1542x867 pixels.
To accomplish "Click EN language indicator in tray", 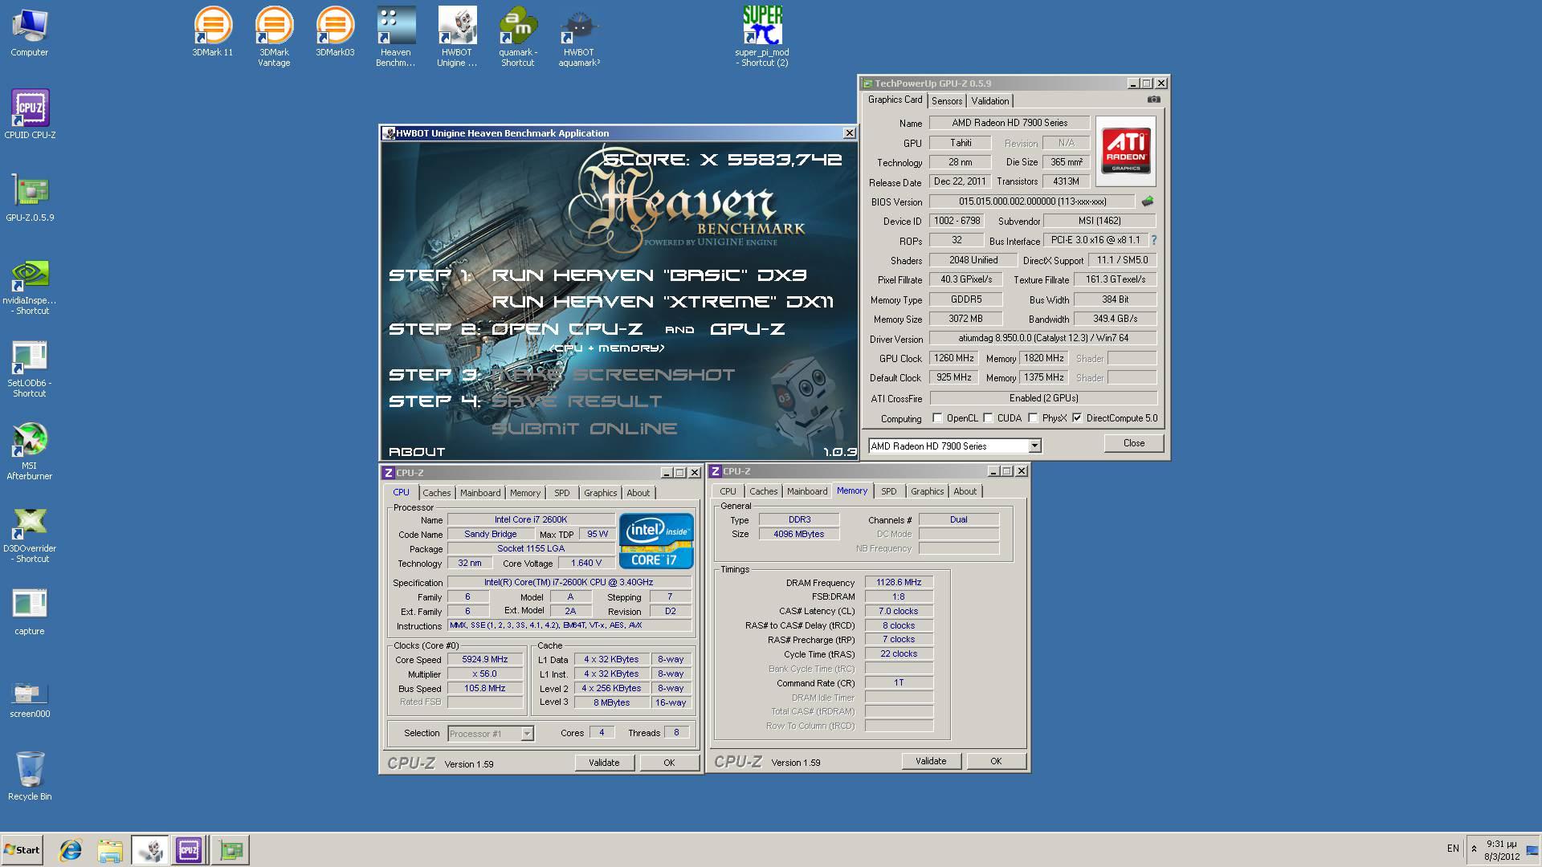I will point(1453,849).
